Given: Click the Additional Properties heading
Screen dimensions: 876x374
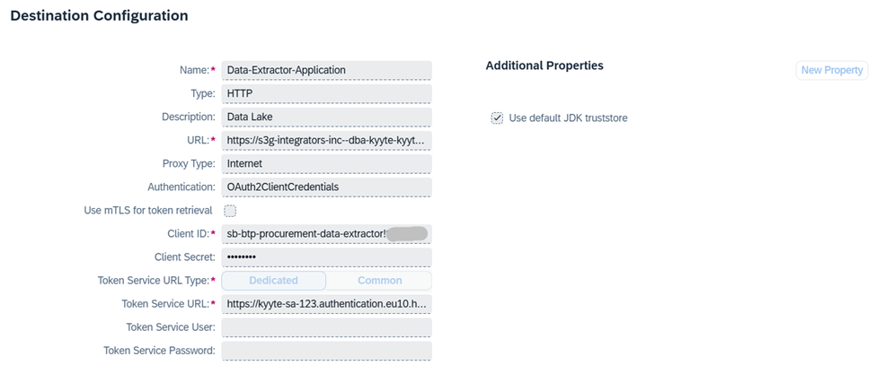Looking at the screenshot, I should [544, 65].
